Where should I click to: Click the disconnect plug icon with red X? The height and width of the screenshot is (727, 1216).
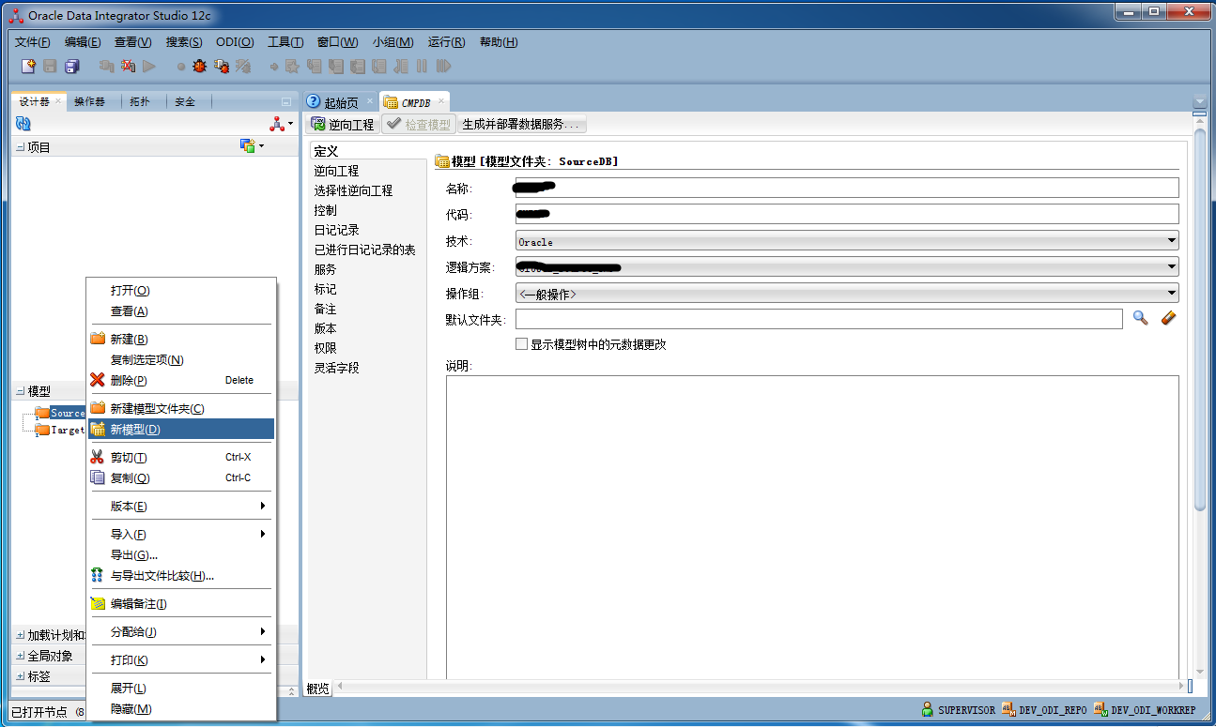[128, 66]
